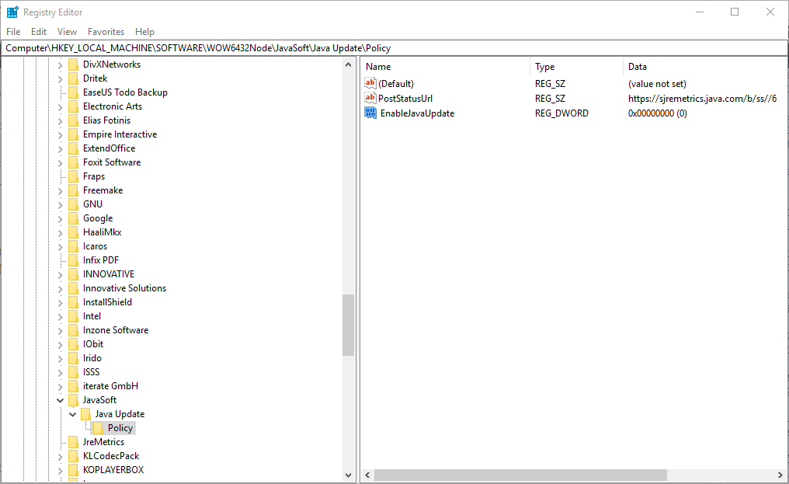
Task: Expand the Electronic Arts key
Action: pyautogui.click(x=60, y=106)
